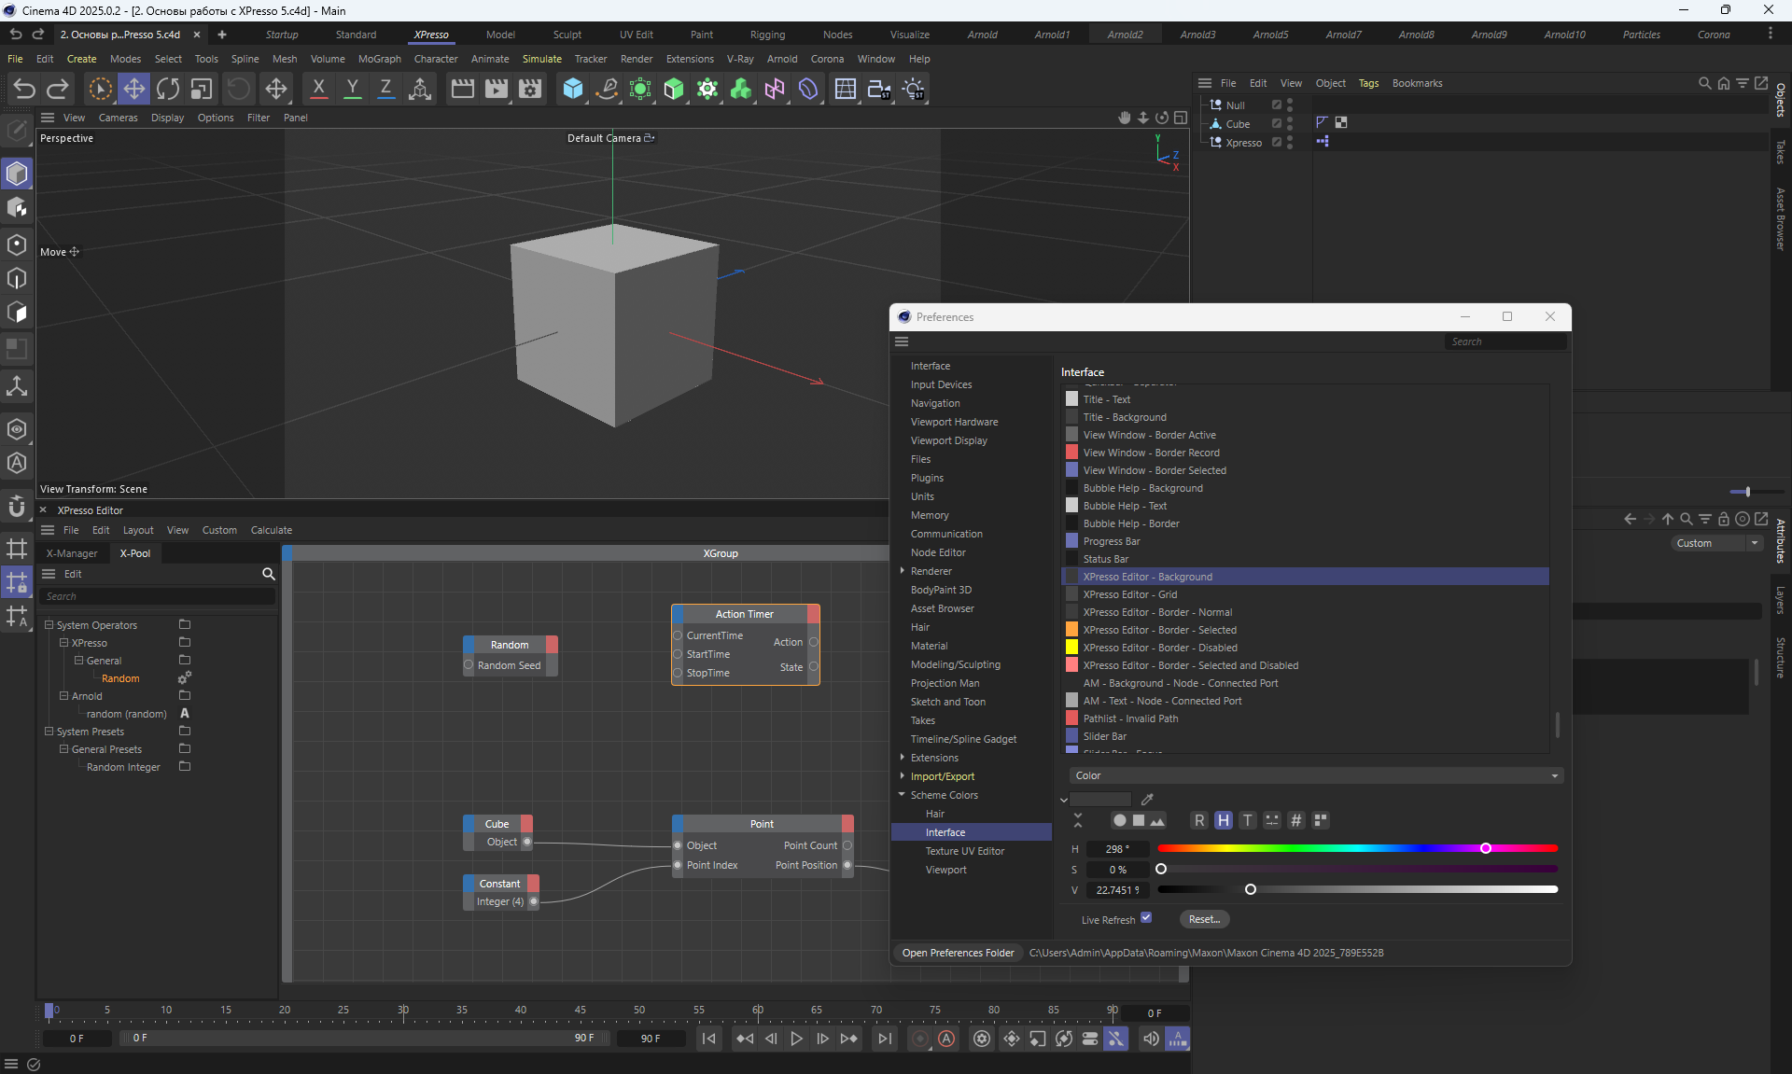Select the Rotate tool icon
Screen dimensions: 1792x1074
tap(168, 89)
